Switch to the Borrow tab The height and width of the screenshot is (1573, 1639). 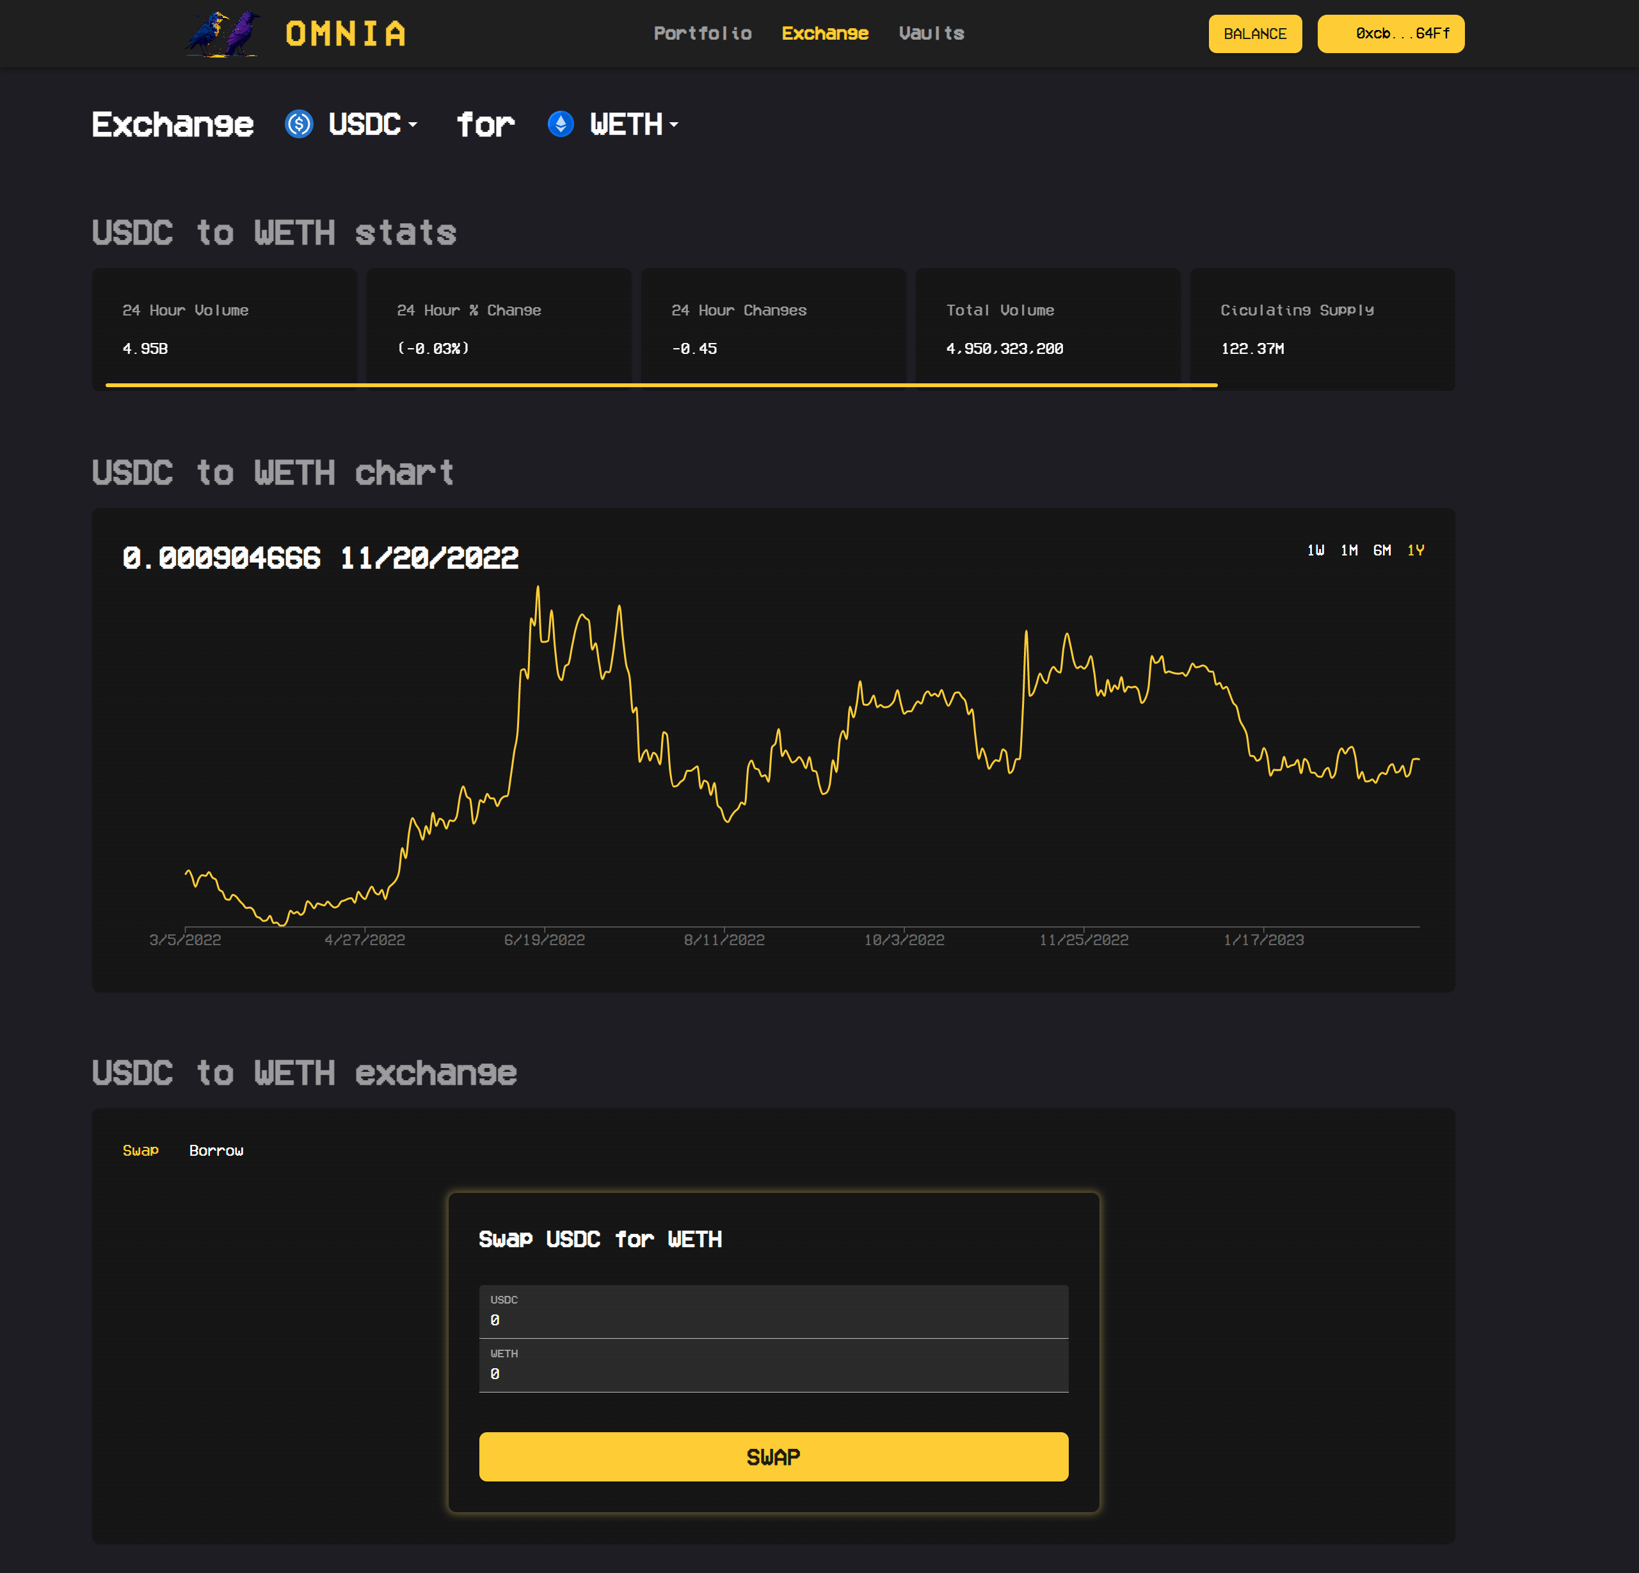(216, 1150)
